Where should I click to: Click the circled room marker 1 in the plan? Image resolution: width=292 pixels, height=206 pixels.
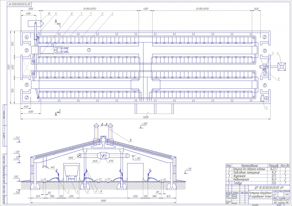[x=89, y=50]
